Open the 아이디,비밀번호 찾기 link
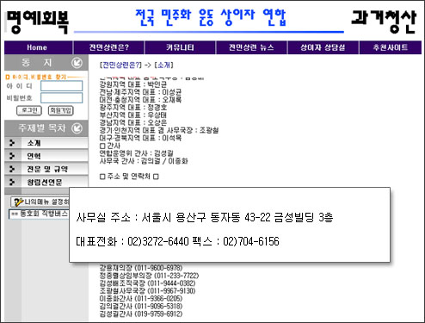The image size is (425, 323). click(x=36, y=77)
